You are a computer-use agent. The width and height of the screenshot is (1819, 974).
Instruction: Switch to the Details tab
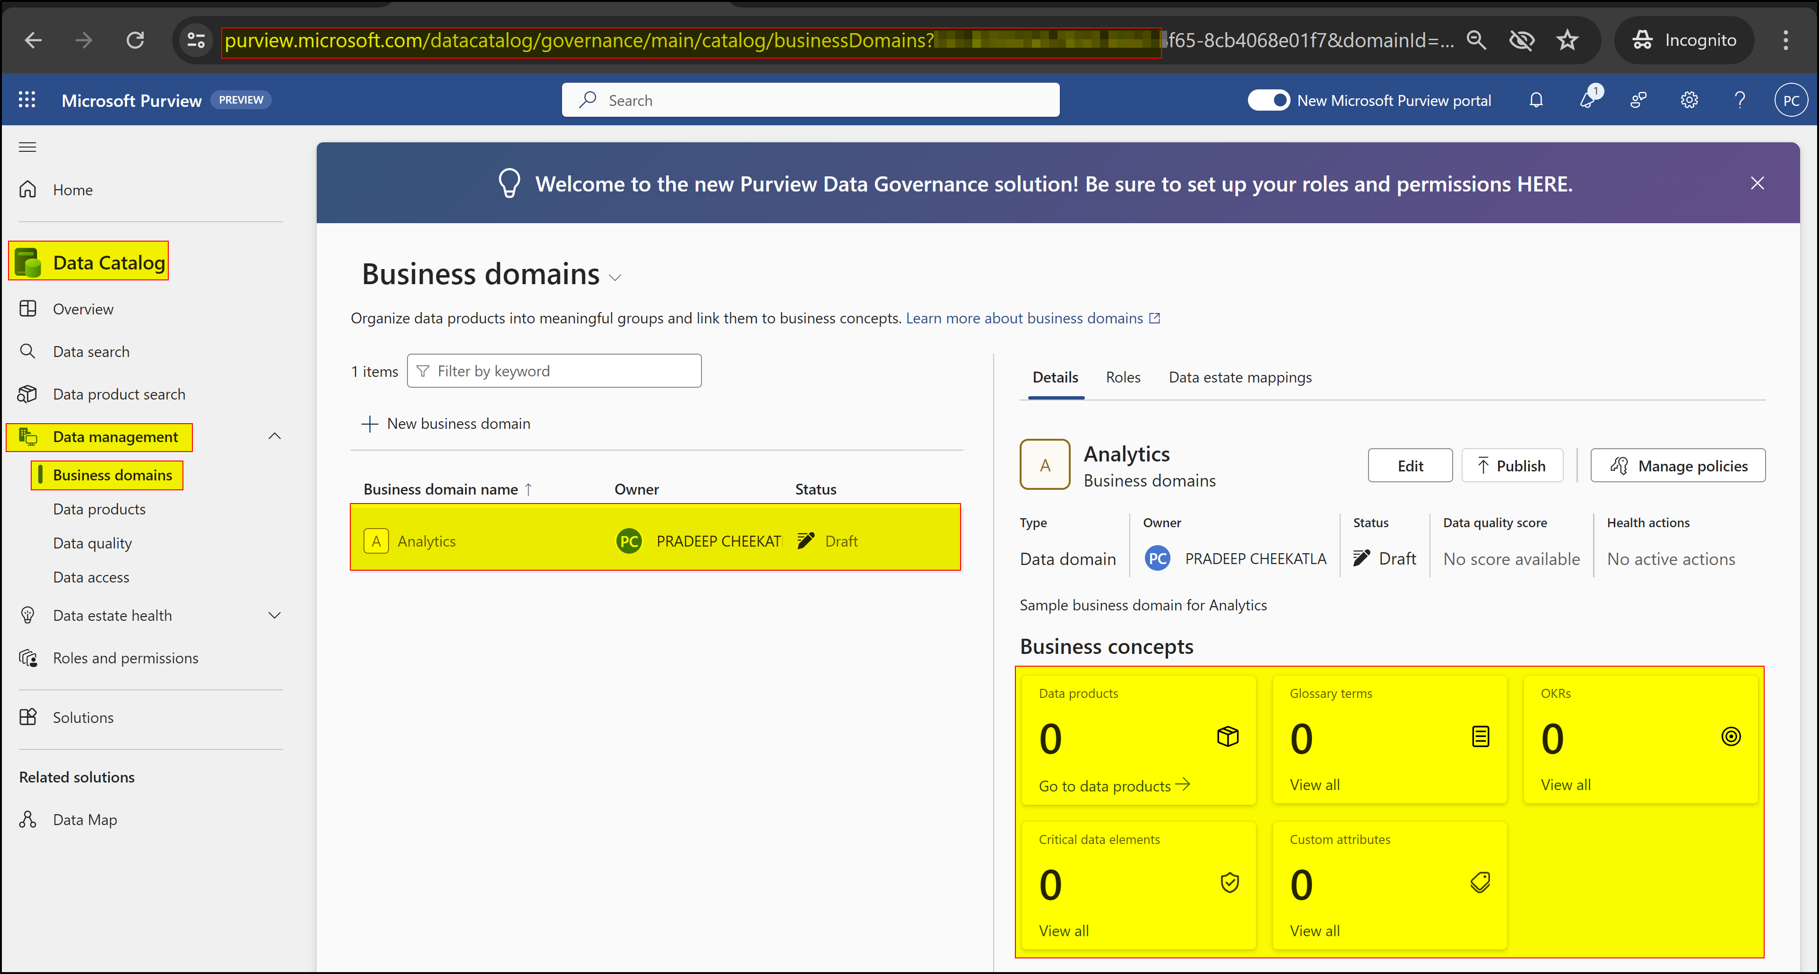click(x=1055, y=377)
